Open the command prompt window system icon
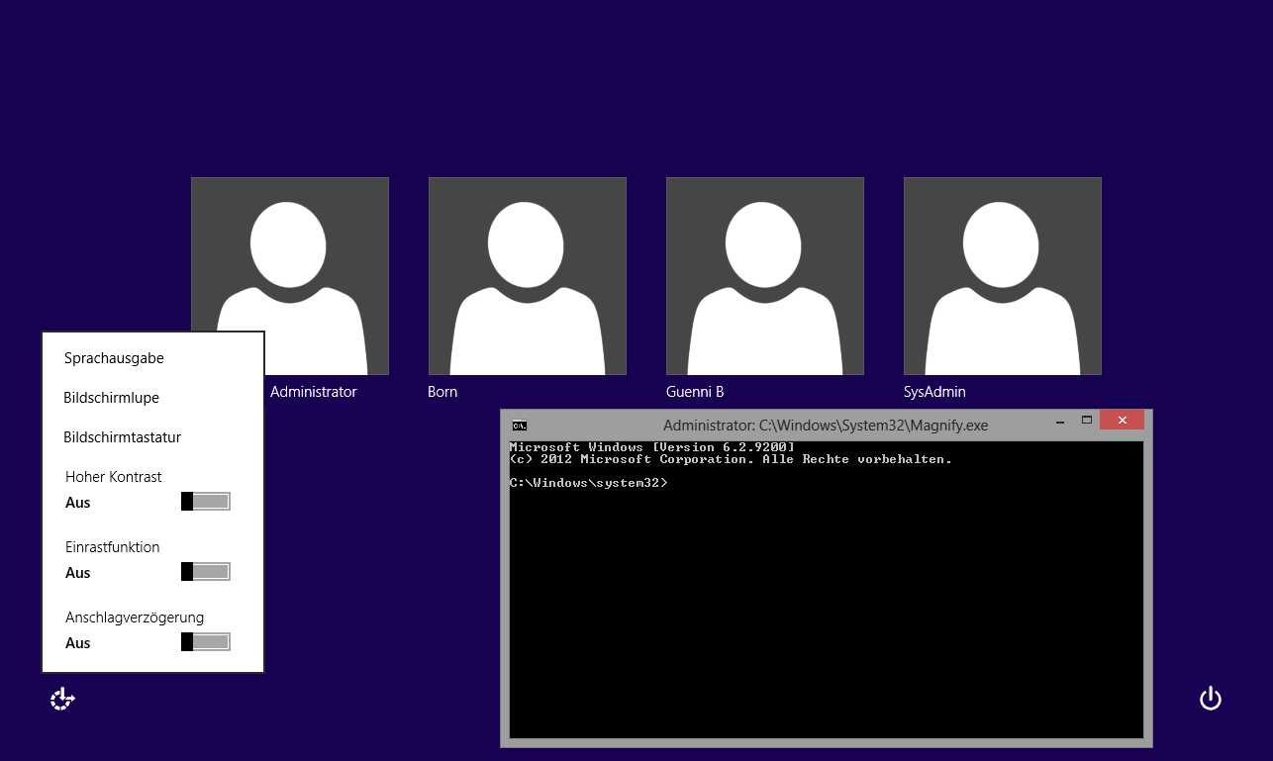This screenshot has width=1273, height=761. pyautogui.click(x=519, y=426)
